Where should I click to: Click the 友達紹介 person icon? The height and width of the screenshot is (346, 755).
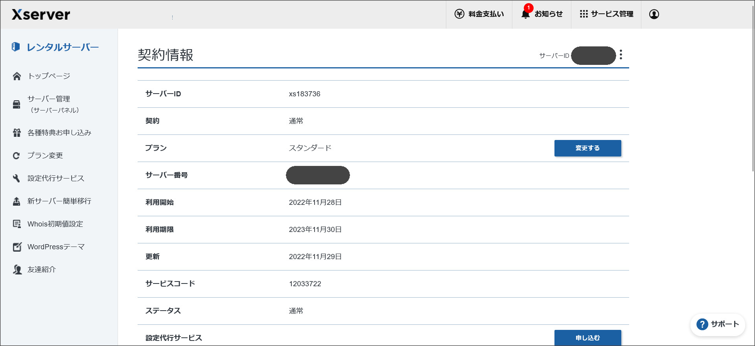tap(17, 270)
